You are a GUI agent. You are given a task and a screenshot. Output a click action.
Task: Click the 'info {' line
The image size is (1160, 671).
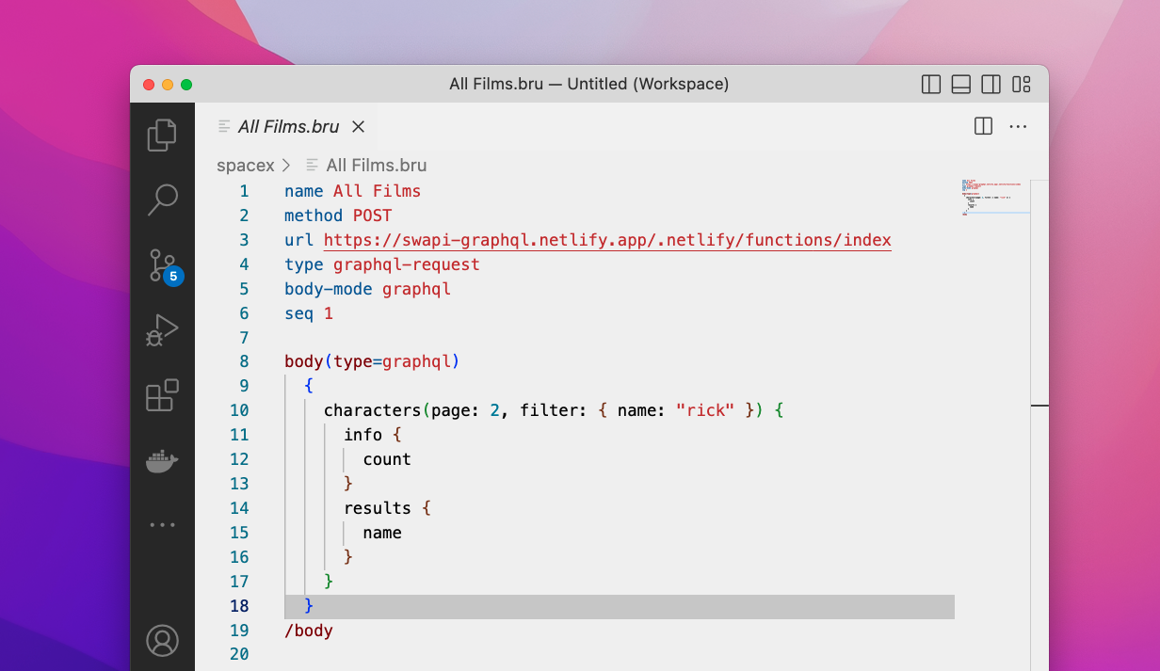pyautogui.click(x=372, y=435)
